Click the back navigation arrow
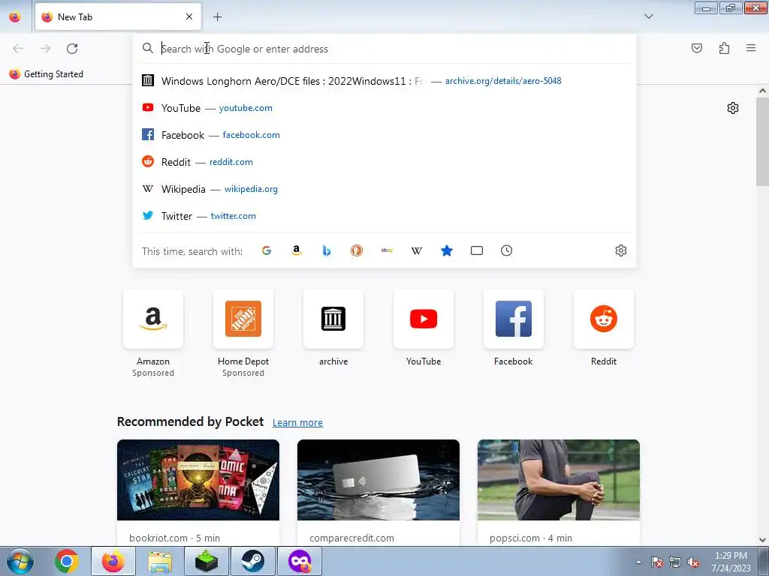 pos(18,49)
